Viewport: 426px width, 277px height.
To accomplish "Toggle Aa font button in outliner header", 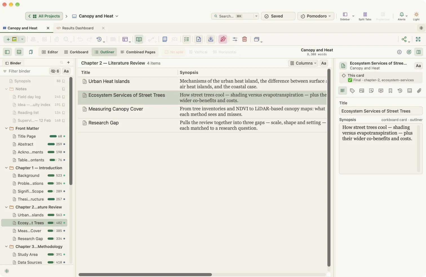I will click(324, 63).
